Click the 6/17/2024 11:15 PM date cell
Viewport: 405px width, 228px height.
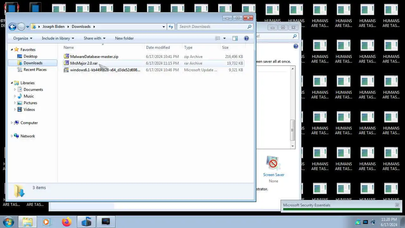tap(162, 63)
